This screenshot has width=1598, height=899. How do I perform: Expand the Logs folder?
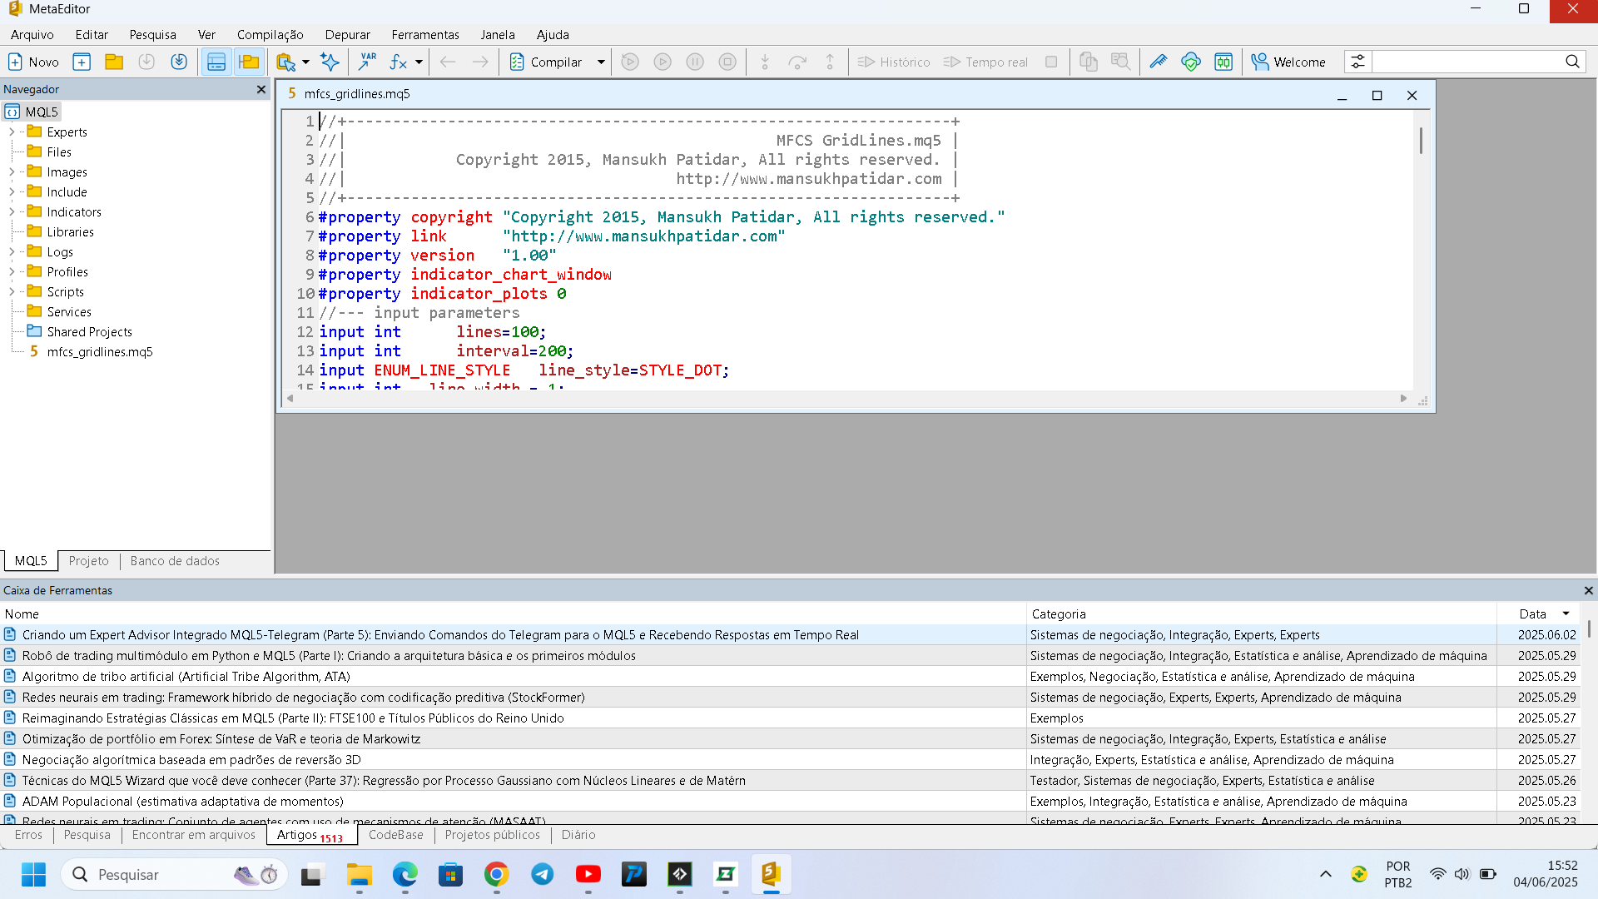point(12,252)
